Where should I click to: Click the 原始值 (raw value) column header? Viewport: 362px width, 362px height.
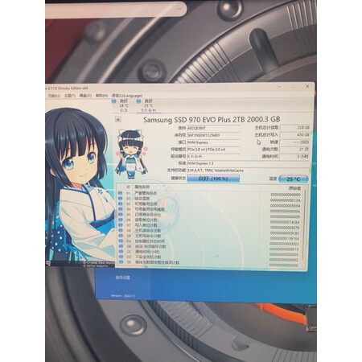[294, 188]
